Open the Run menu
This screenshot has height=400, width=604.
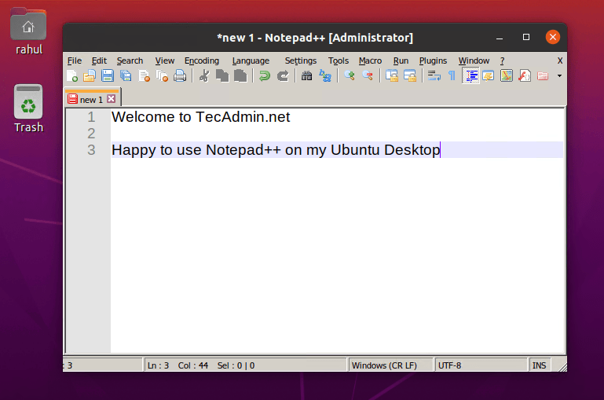click(401, 61)
